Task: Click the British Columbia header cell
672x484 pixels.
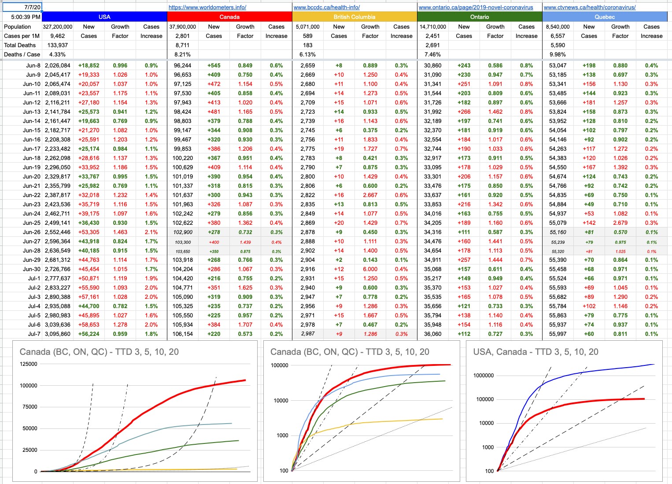Action: click(x=354, y=17)
